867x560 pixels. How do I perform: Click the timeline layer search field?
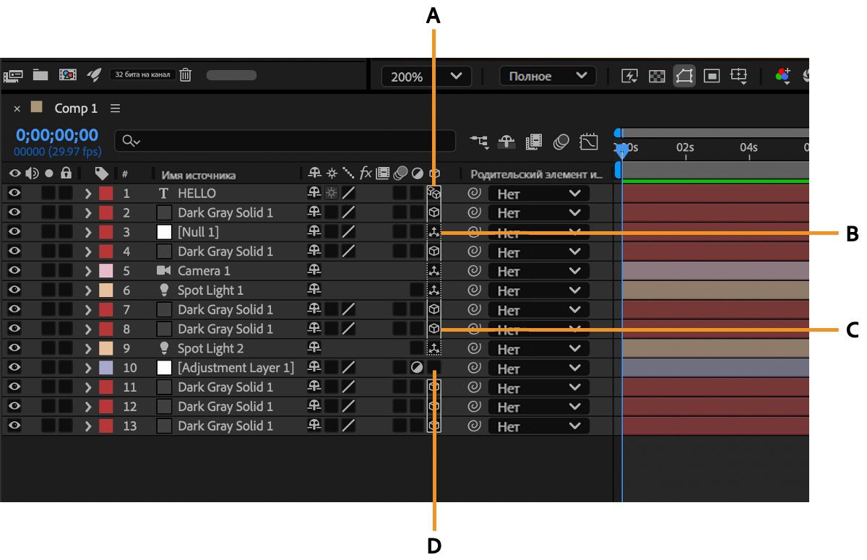(x=286, y=141)
